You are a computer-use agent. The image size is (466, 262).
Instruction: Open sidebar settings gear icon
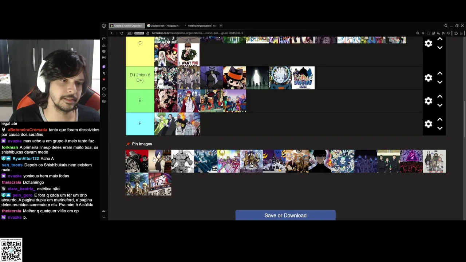click(x=104, y=101)
